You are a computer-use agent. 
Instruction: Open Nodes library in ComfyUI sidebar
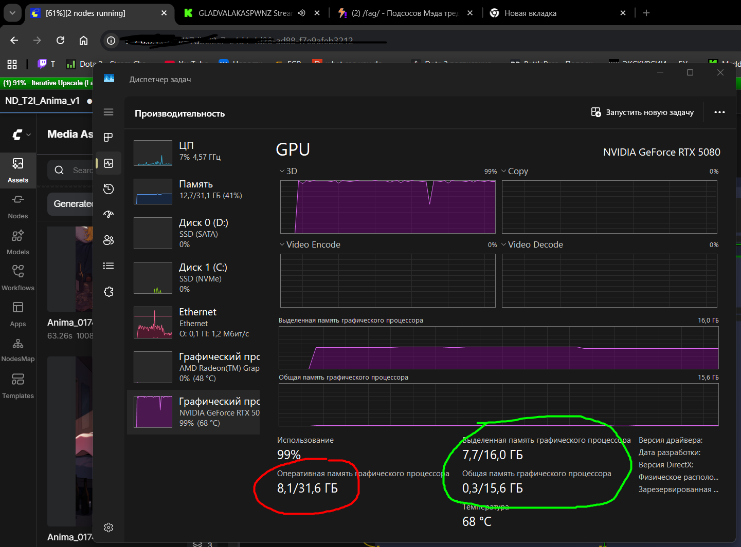[18, 206]
